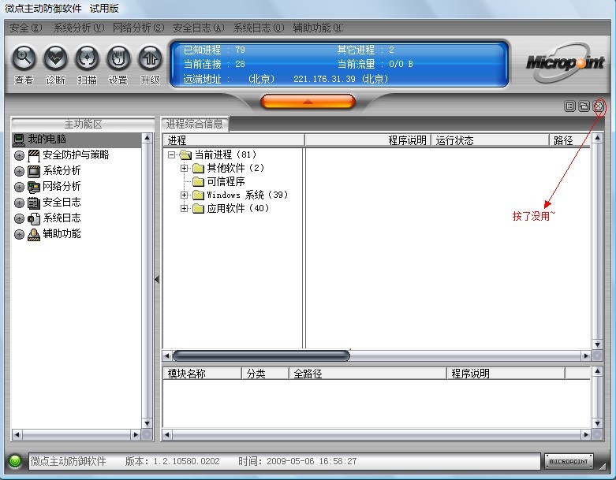Expand the 安全防护与策略 node
This screenshot has width=616, height=480.
tap(19, 155)
